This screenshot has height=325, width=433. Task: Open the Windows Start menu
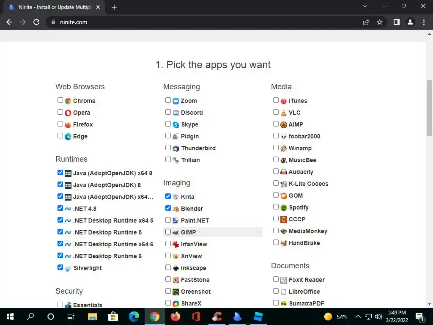[10, 317]
